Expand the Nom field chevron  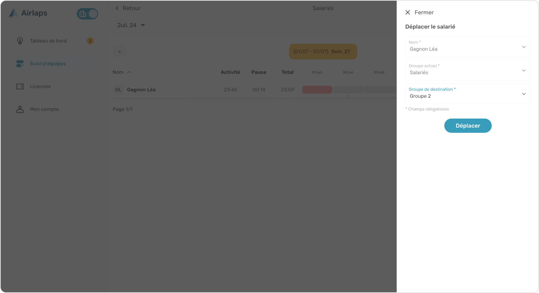coord(524,47)
